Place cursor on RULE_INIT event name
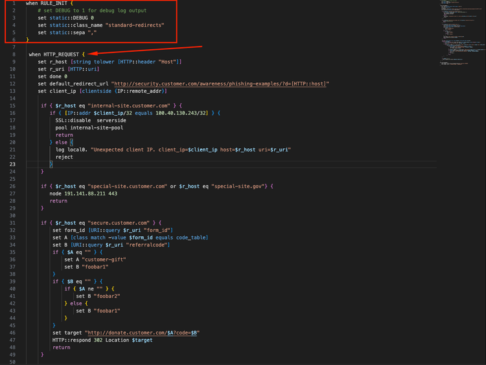Viewport: 486px width, 365px height. click(x=54, y=3)
